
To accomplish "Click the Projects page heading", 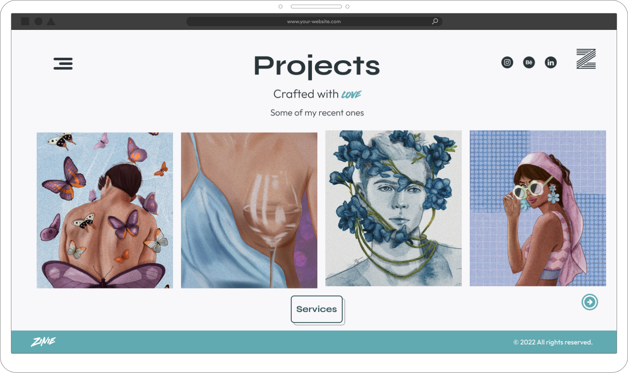I will click(x=317, y=66).
